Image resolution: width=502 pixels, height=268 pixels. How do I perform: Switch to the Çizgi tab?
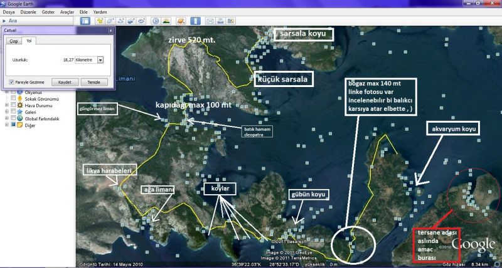coord(13,41)
